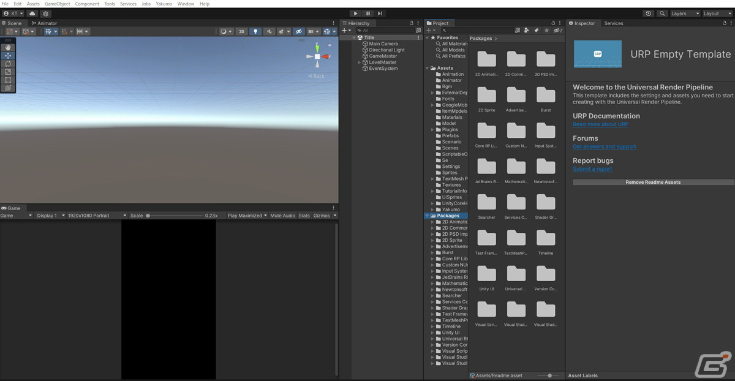Toggle Stats in Game view
The width and height of the screenshot is (735, 381).
tap(304, 216)
